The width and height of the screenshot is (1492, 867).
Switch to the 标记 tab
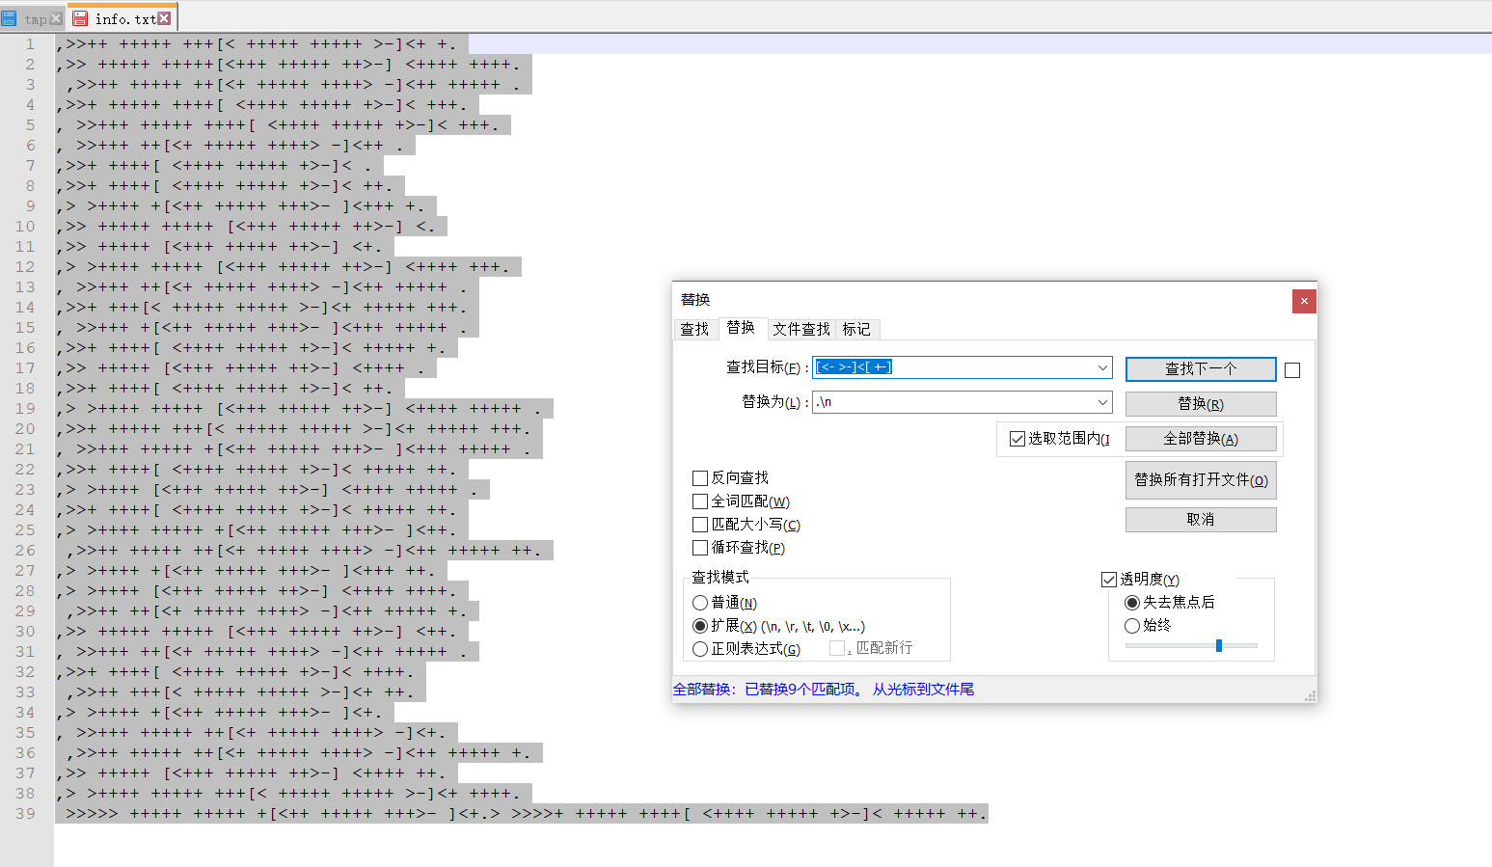point(856,329)
